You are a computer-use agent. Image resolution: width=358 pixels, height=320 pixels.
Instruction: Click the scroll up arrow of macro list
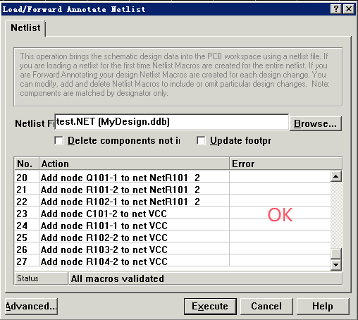point(336,176)
